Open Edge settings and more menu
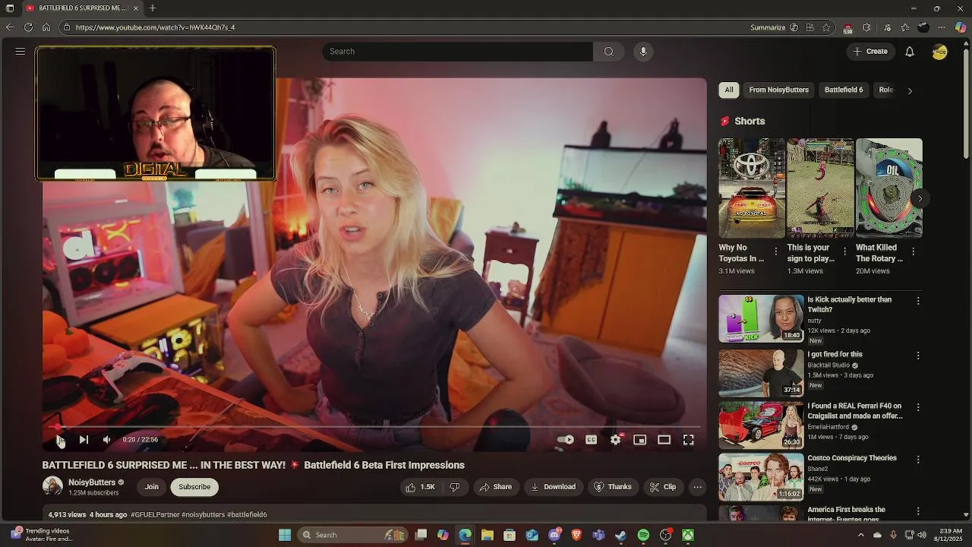The height and width of the screenshot is (547, 972). point(942,27)
